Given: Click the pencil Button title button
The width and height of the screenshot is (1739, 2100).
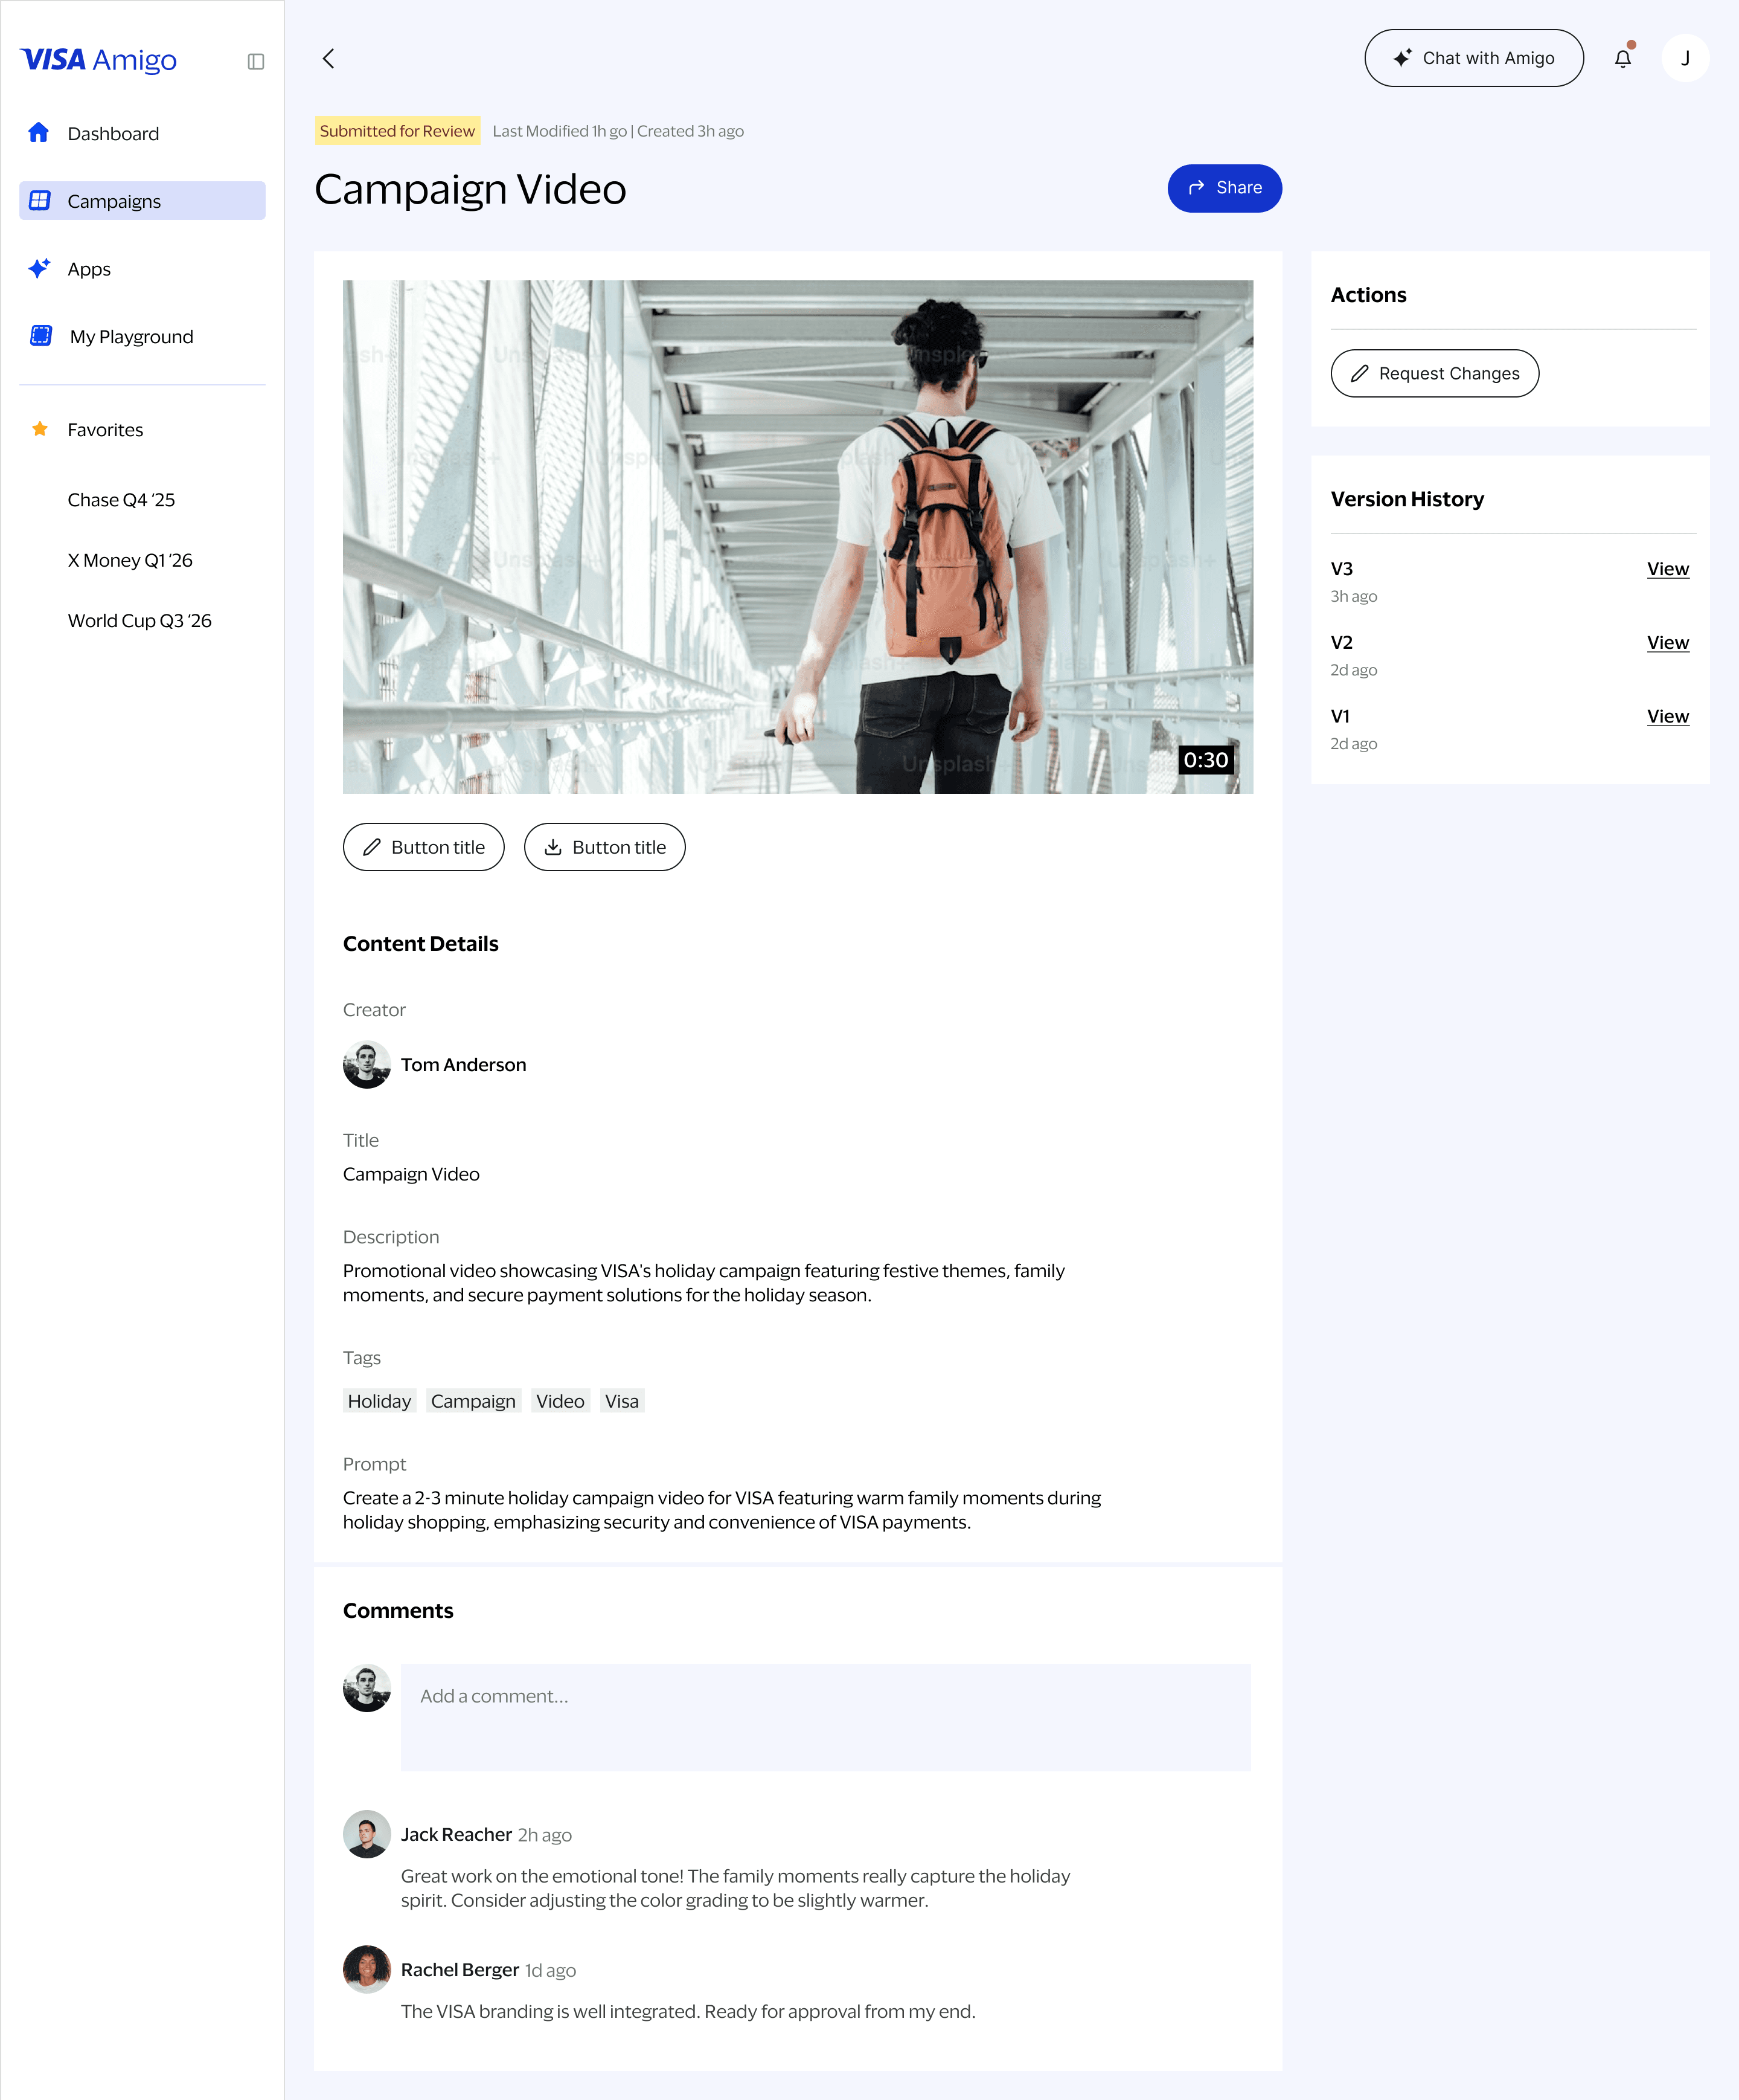Looking at the screenshot, I should 424,847.
